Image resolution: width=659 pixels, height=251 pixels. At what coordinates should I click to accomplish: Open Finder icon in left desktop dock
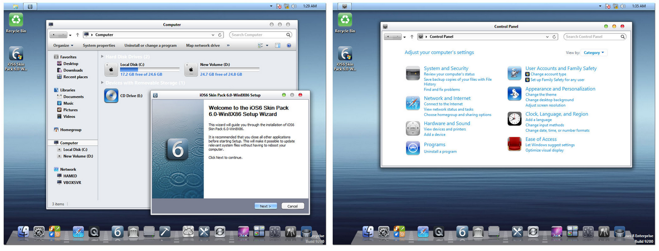click(x=24, y=232)
